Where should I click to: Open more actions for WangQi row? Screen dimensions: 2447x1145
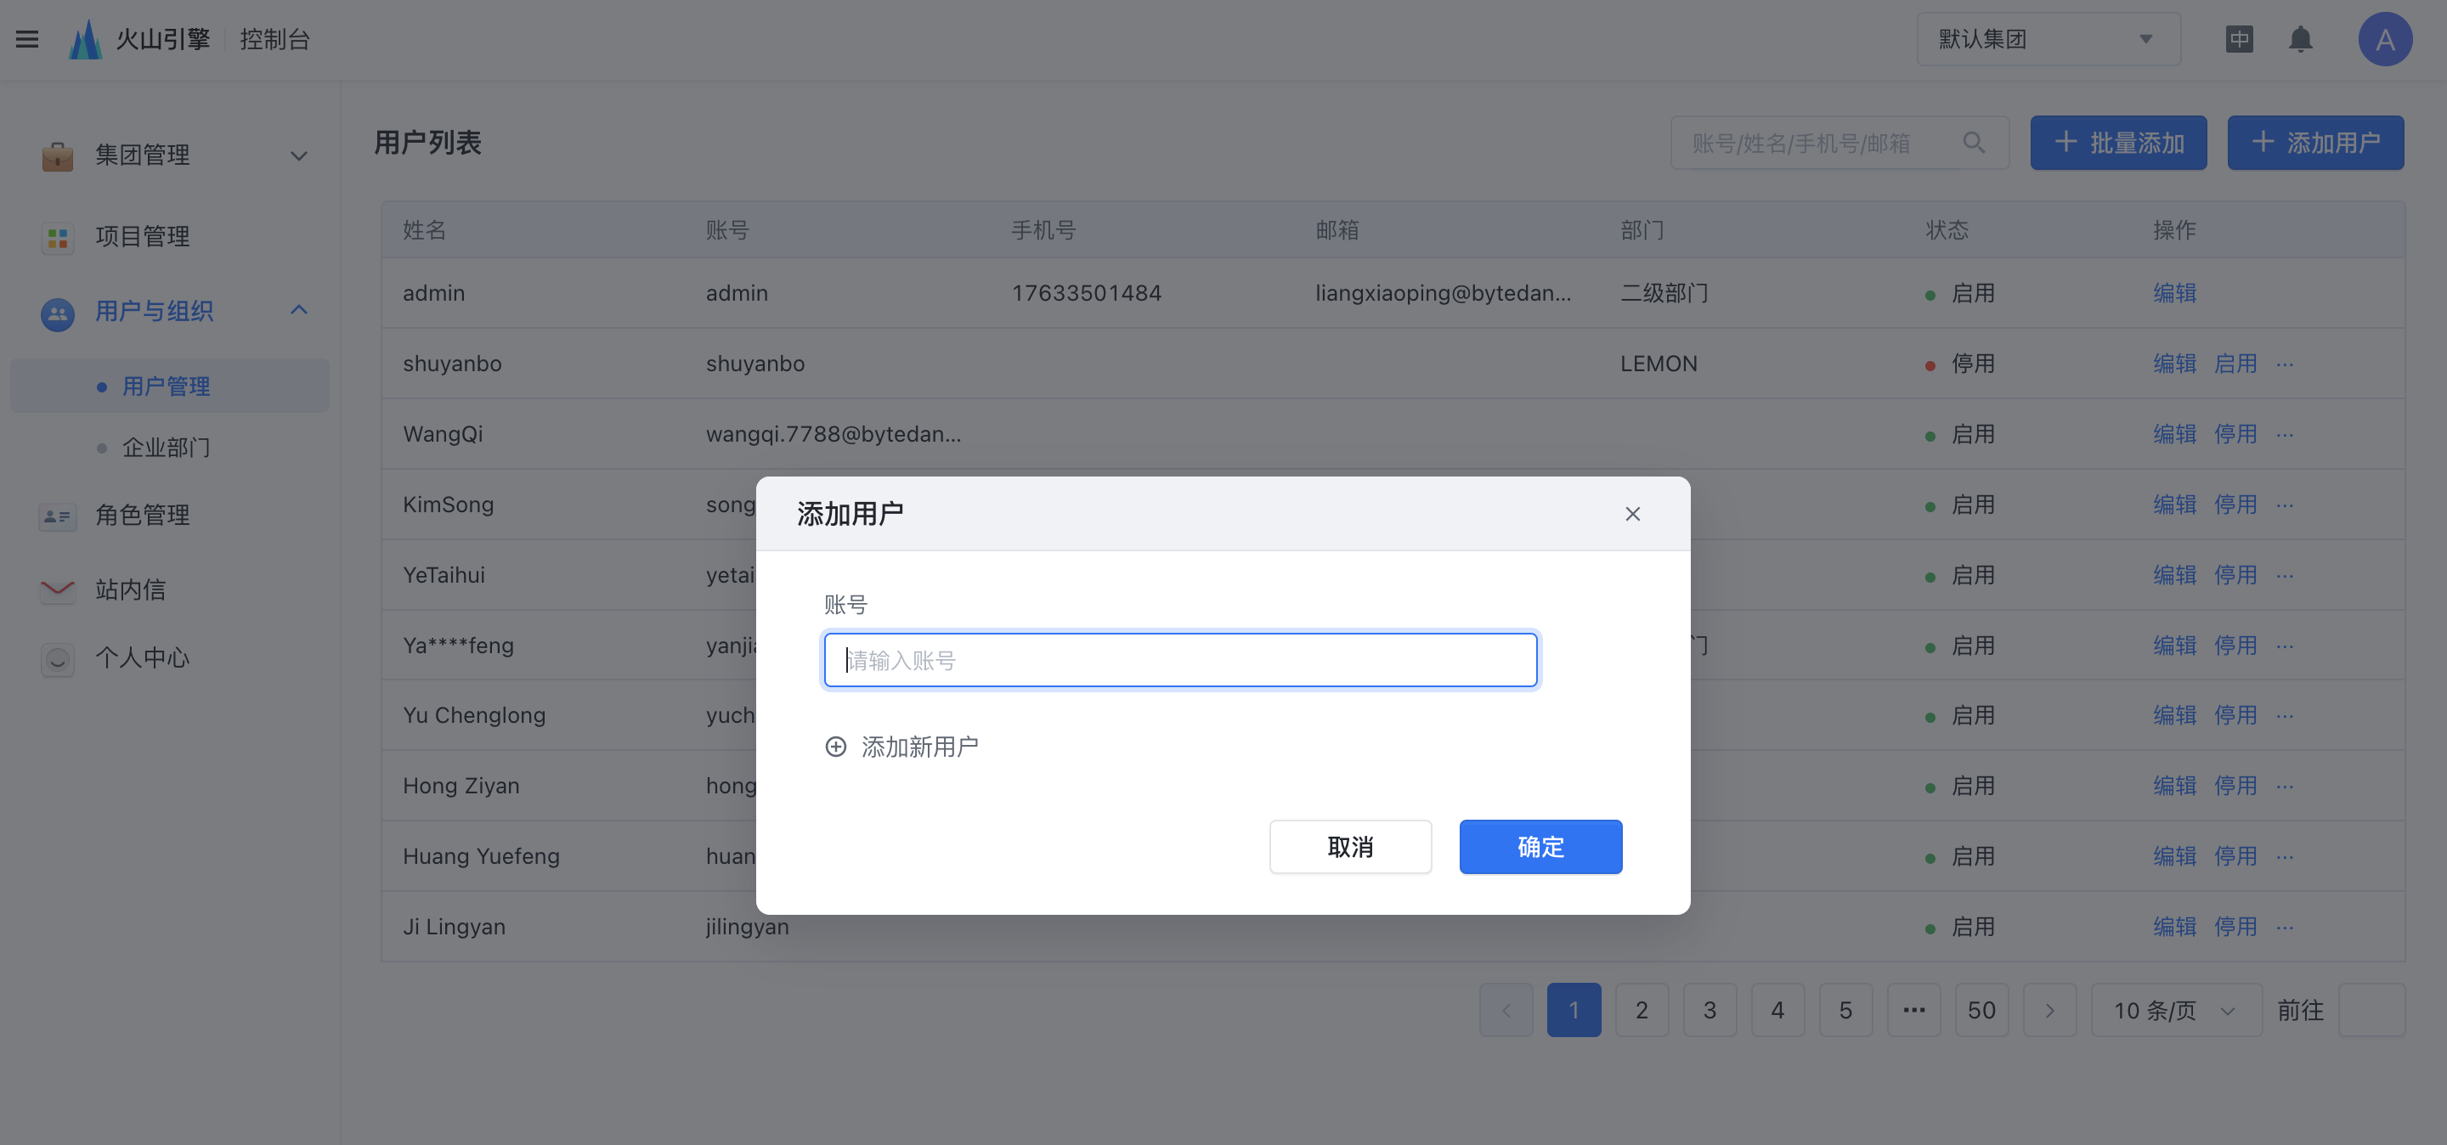[x=2285, y=435]
